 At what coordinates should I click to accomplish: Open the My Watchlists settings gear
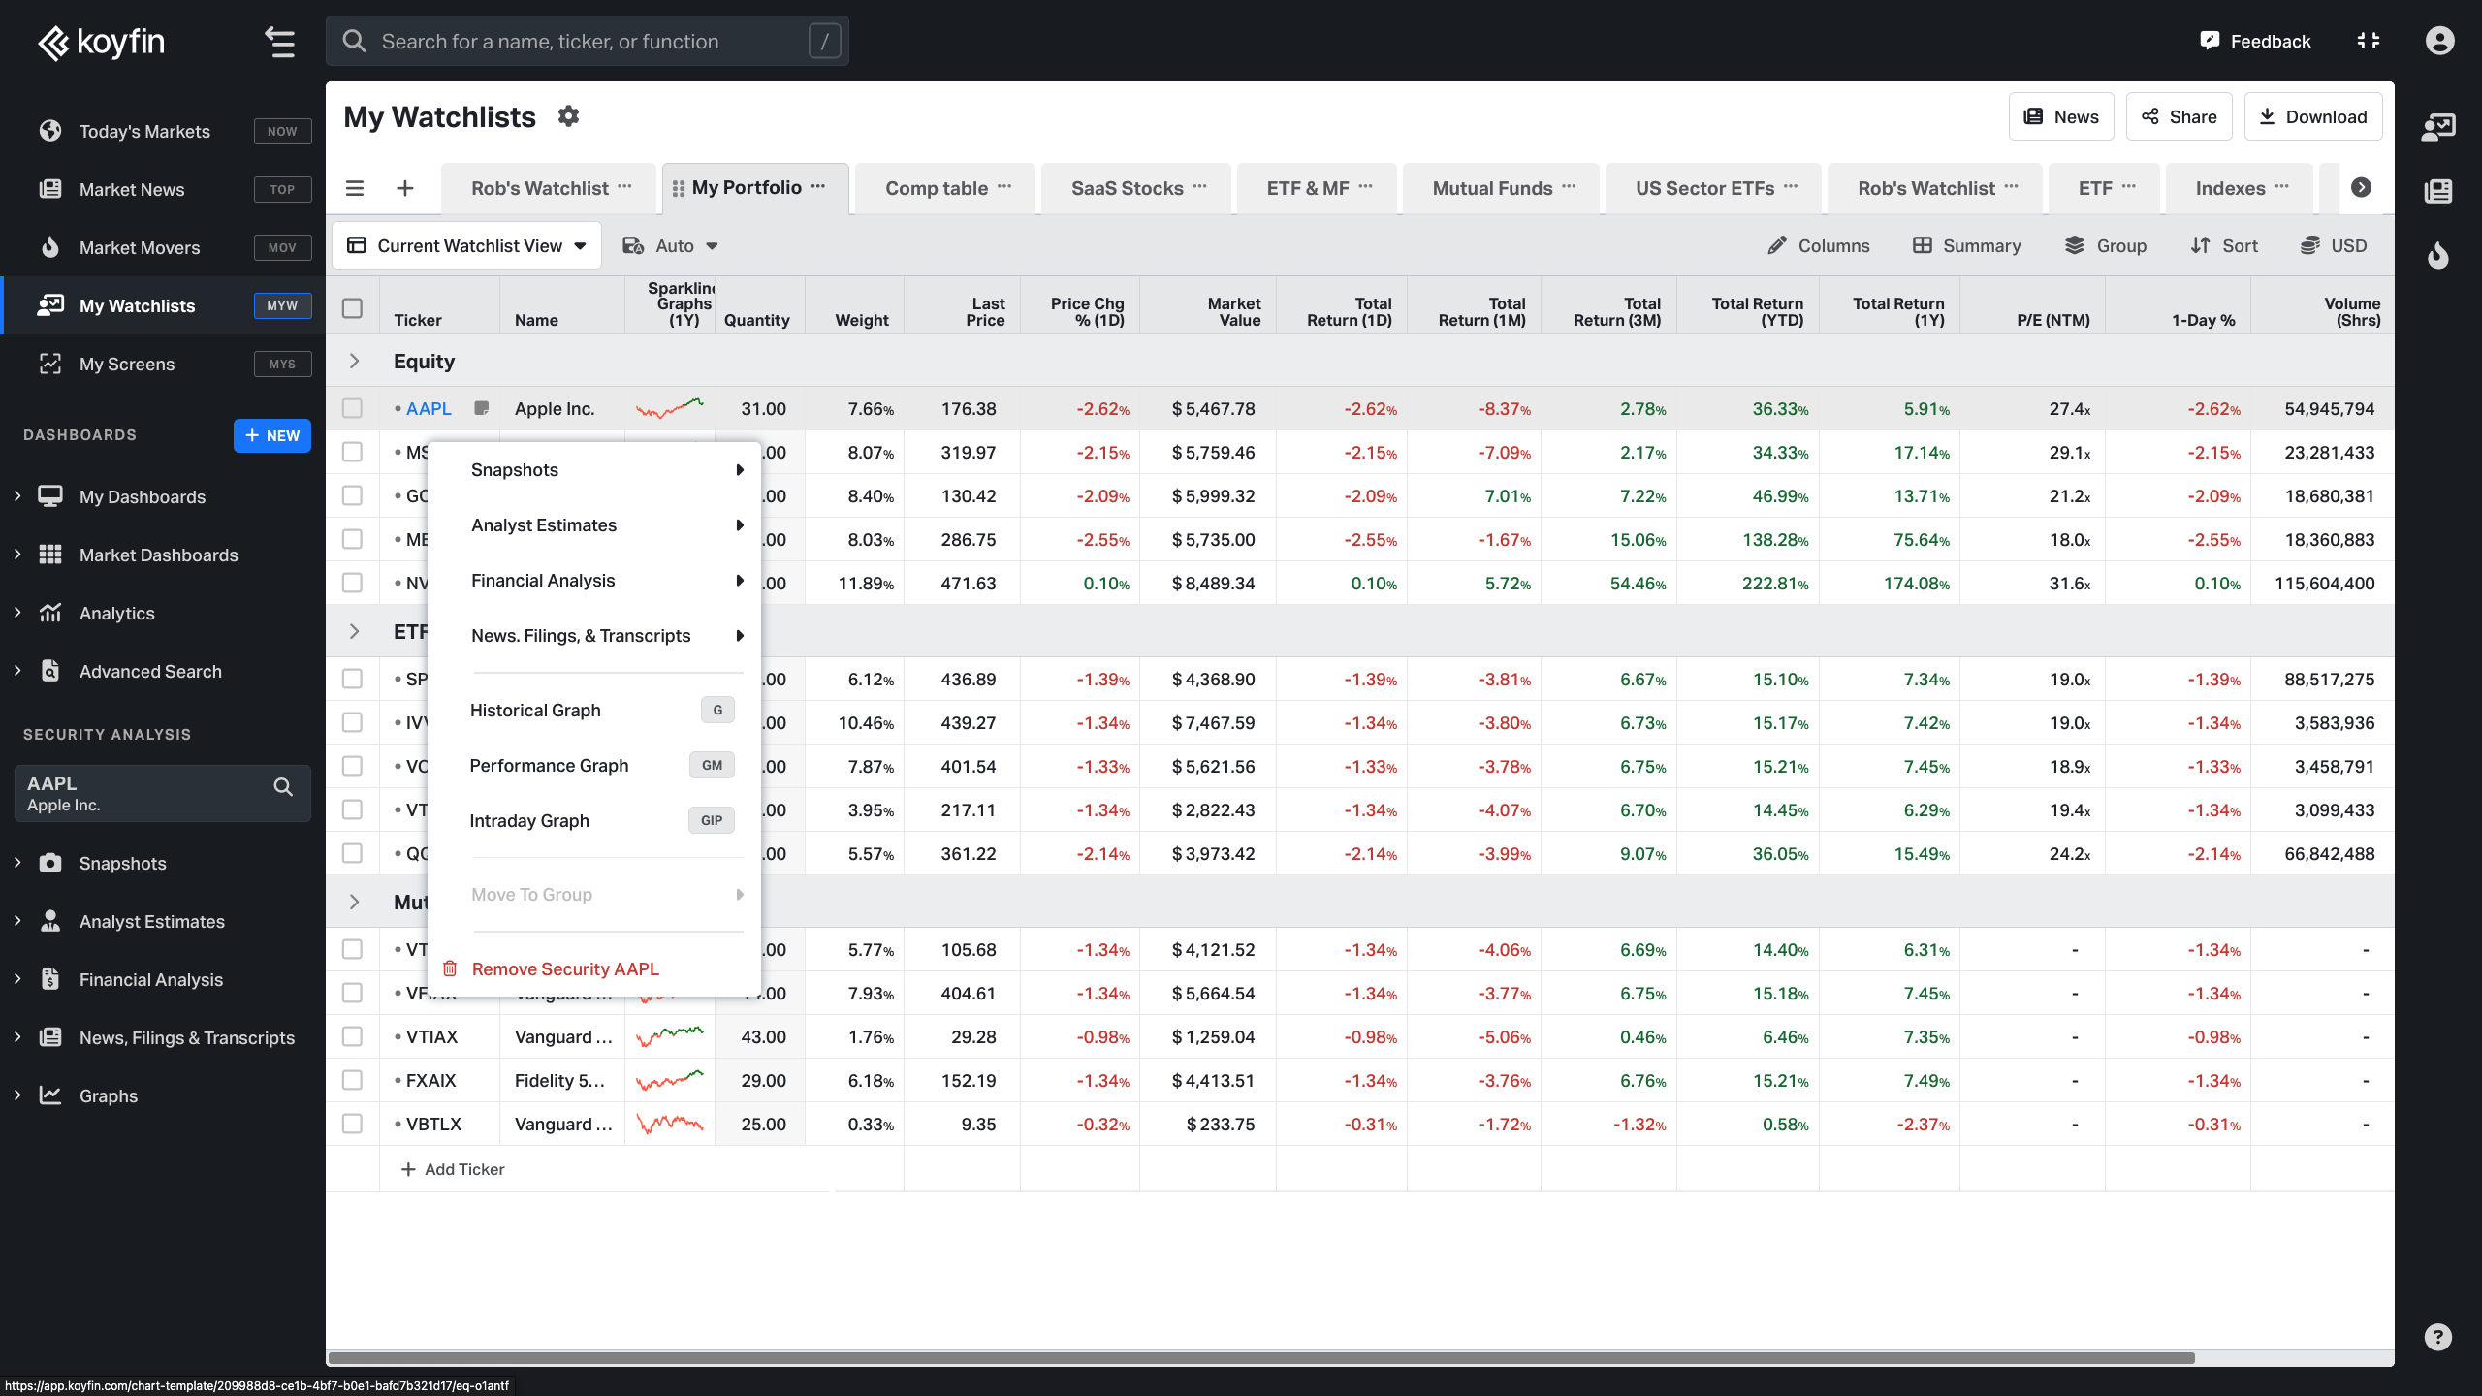568,116
